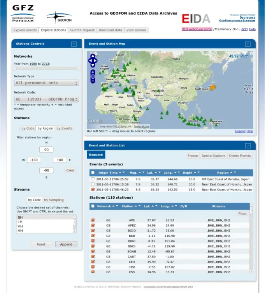The height and width of the screenshot is (293, 265).
Task: Click the Freeze button
Action: point(193,156)
